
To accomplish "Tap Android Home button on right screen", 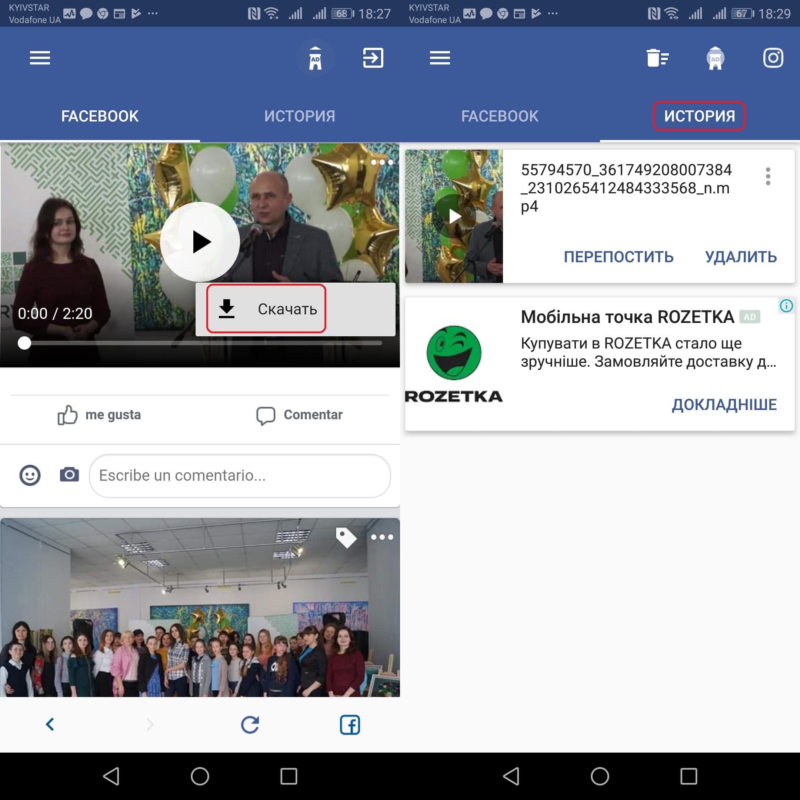I will (600, 776).
